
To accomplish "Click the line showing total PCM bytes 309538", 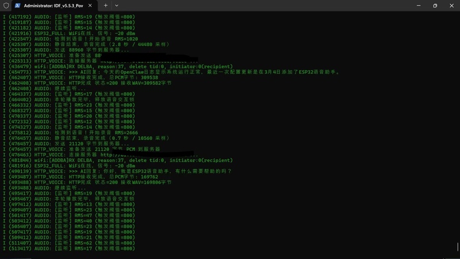I will 80,78.
